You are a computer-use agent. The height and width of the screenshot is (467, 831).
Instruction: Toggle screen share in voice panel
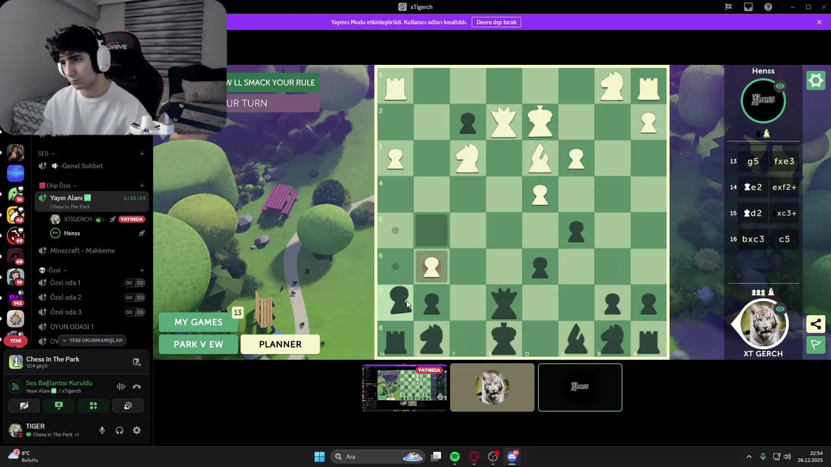click(58, 405)
